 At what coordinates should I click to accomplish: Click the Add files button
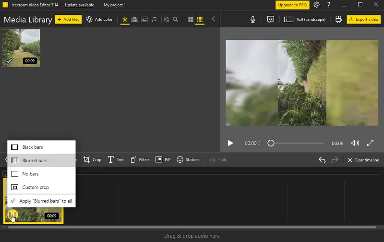click(x=68, y=19)
